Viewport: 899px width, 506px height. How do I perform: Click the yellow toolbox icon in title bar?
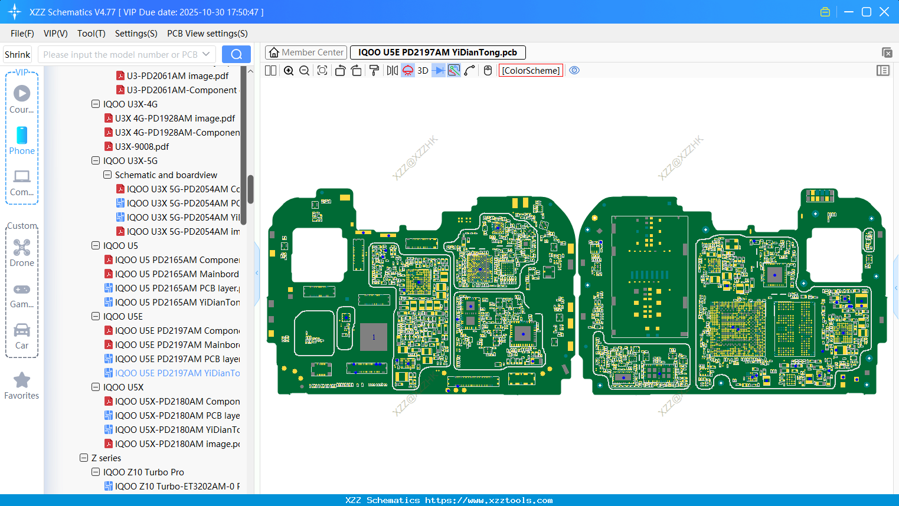pyautogui.click(x=825, y=12)
